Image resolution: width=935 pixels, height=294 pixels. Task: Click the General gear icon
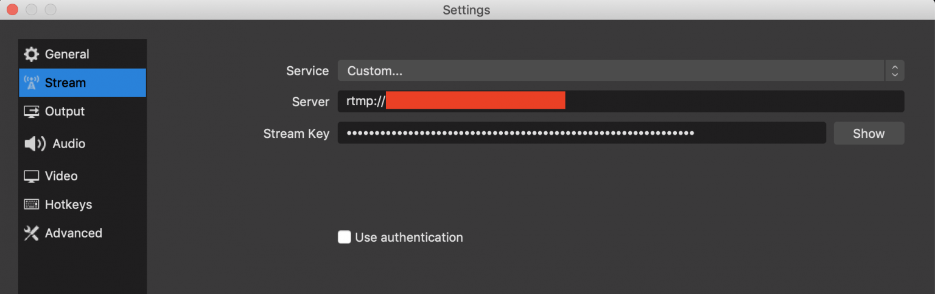tap(31, 55)
